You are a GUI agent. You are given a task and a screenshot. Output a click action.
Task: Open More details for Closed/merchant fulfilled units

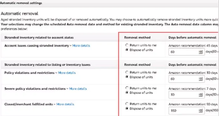tap(65, 104)
